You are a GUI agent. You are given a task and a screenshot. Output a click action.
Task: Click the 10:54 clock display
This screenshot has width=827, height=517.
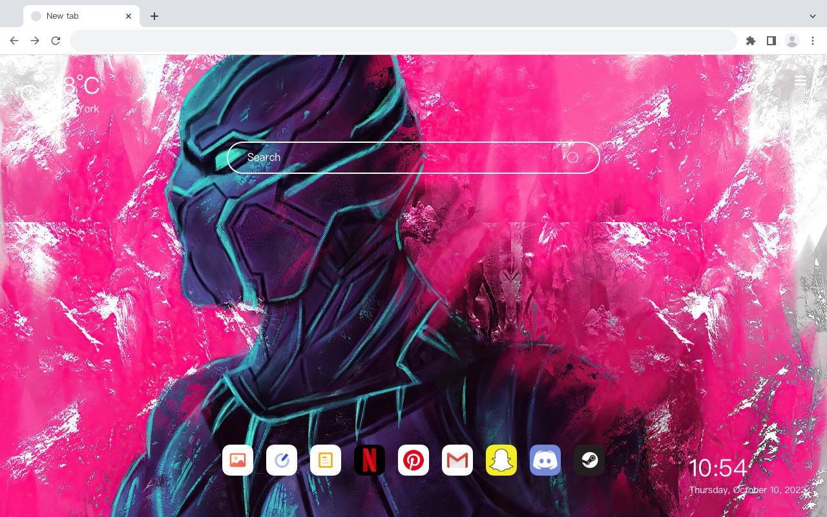pyautogui.click(x=718, y=468)
